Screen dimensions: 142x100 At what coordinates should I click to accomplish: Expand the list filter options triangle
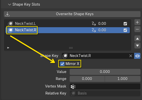pos(8,48)
